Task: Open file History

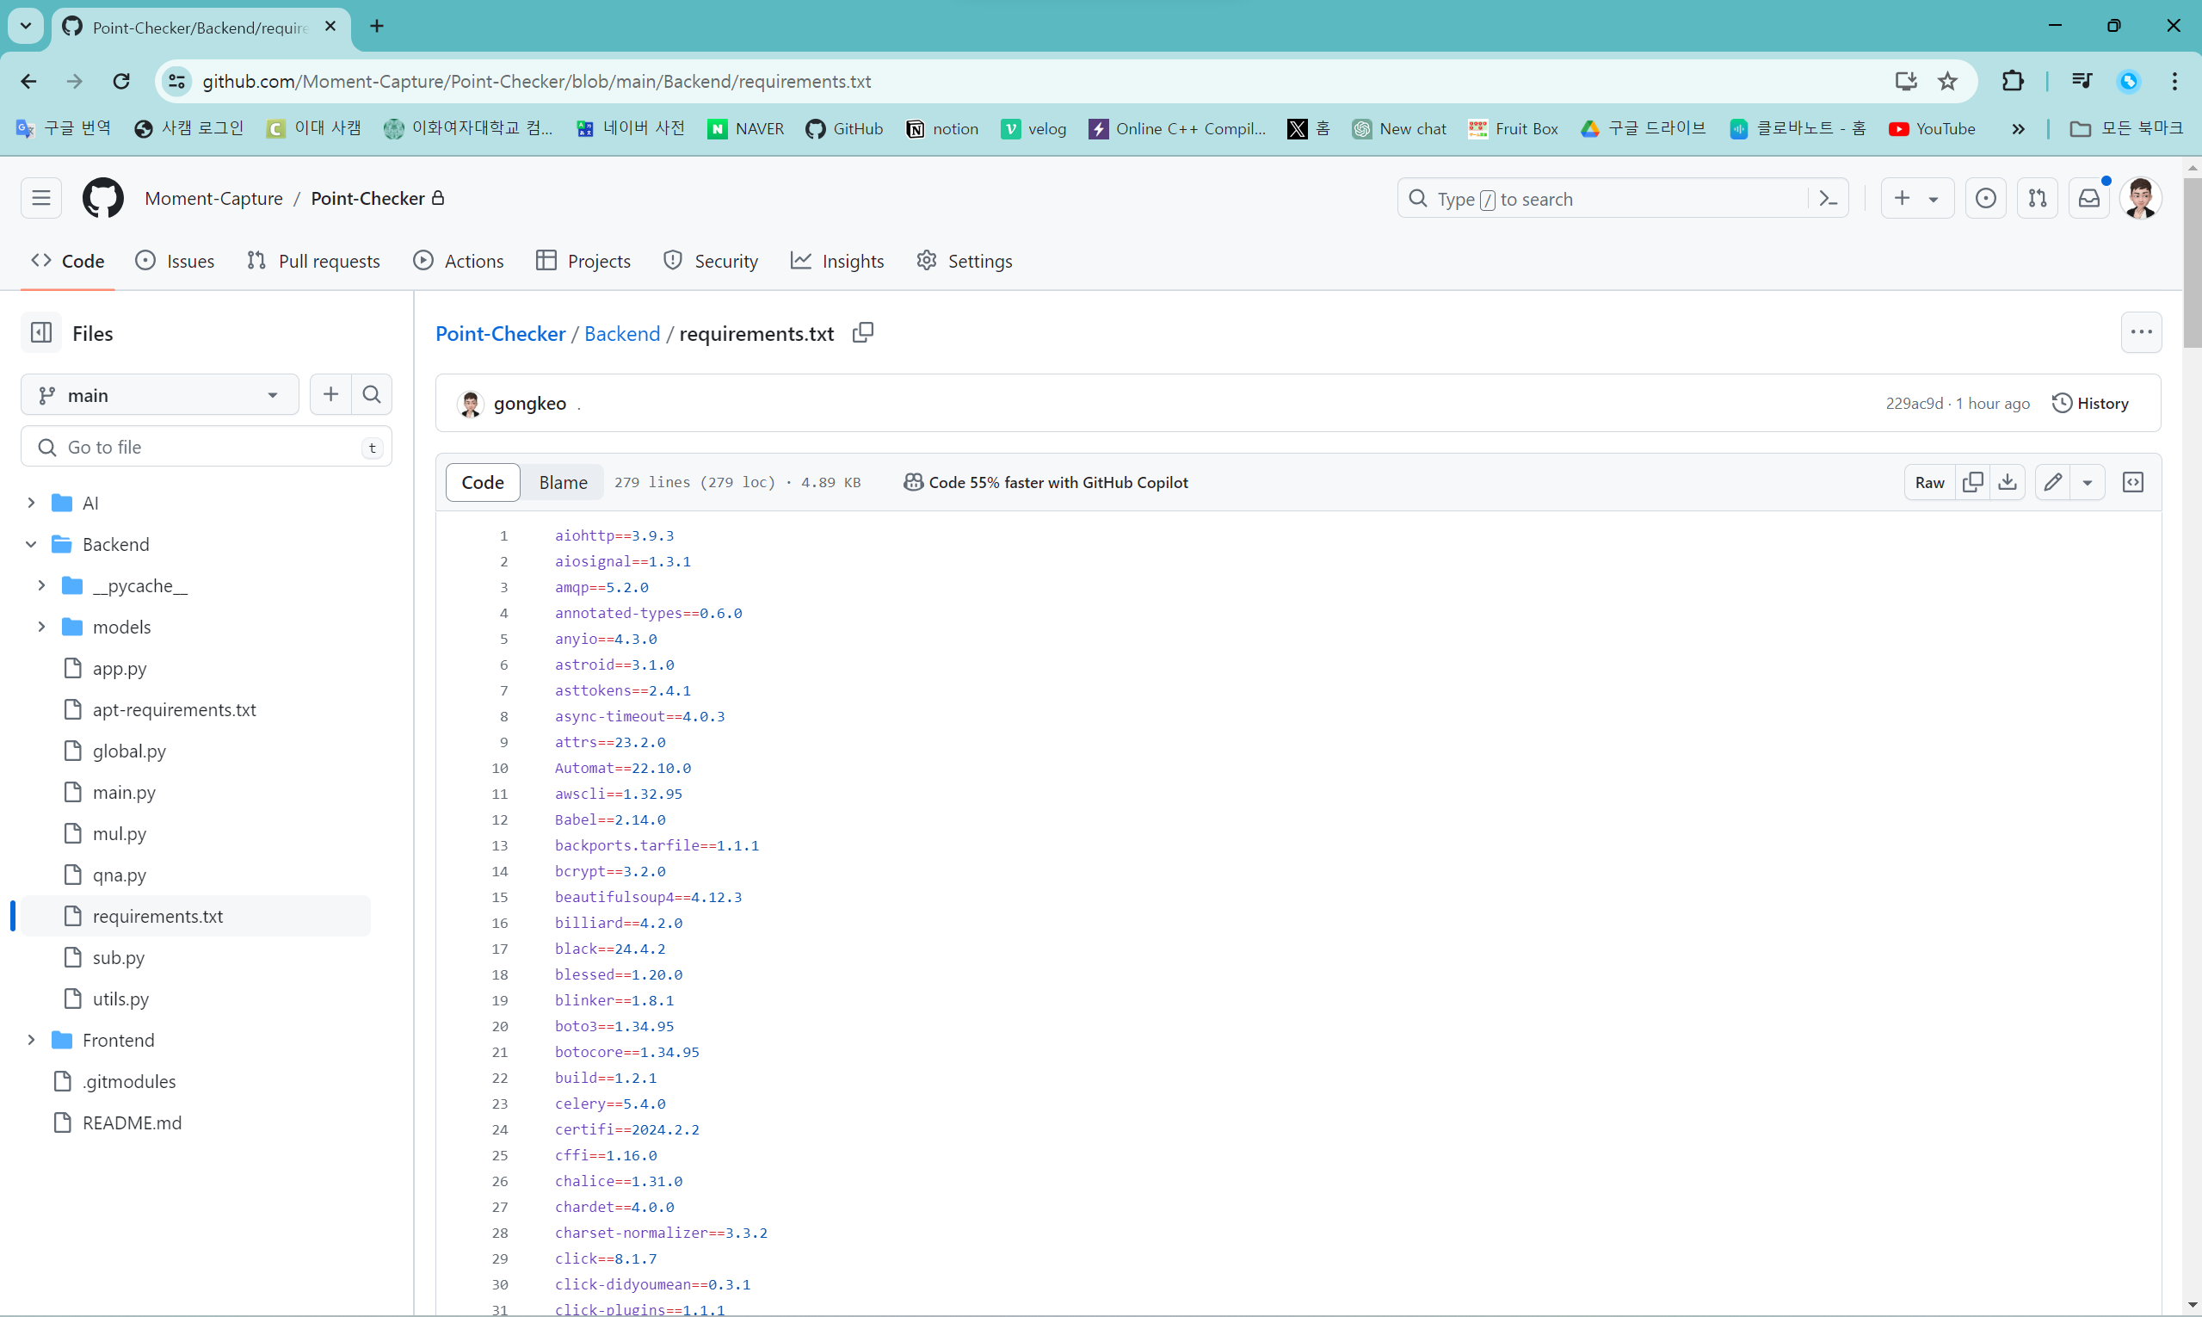Action: [x=2089, y=404]
